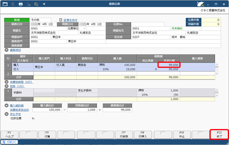This screenshot has width=229, height=145.
Task: Click the 伝票No. field
Action: click(x=148, y=24)
